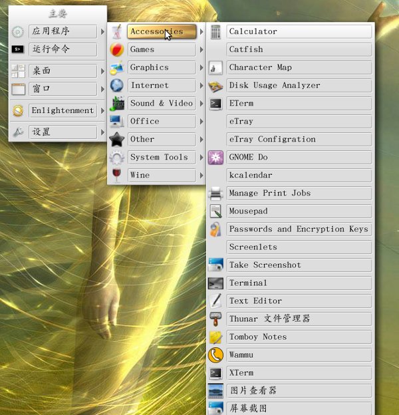The height and width of the screenshot is (415, 399).
Task: Click the Office computer icon
Action: pos(116,122)
